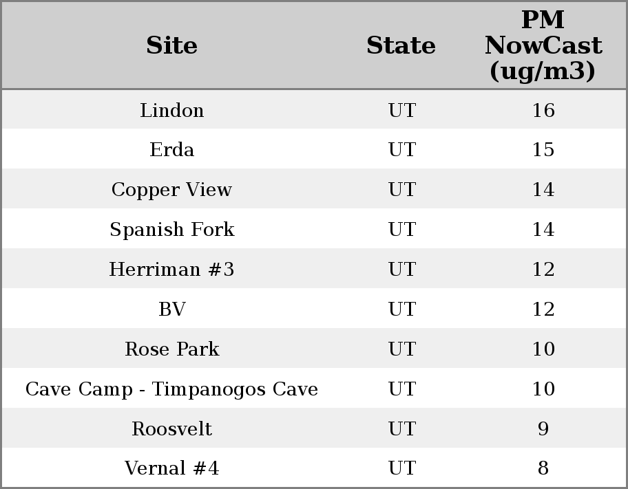Click the PM NowCast value 15

[x=543, y=150]
